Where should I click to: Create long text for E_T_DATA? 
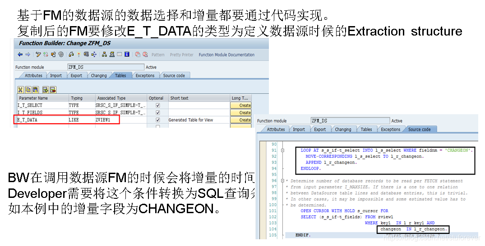[x=240, y=120]
